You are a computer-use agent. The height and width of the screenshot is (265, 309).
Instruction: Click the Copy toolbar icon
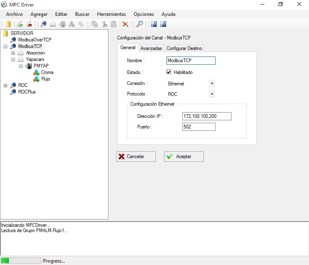[x=95, y=24]
